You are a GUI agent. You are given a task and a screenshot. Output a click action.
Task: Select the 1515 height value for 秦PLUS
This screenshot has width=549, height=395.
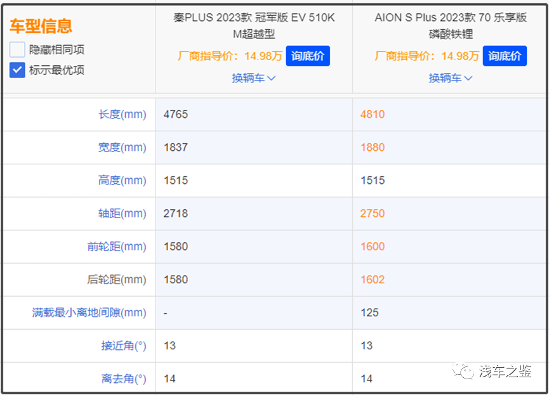click(x=176, y=181)
